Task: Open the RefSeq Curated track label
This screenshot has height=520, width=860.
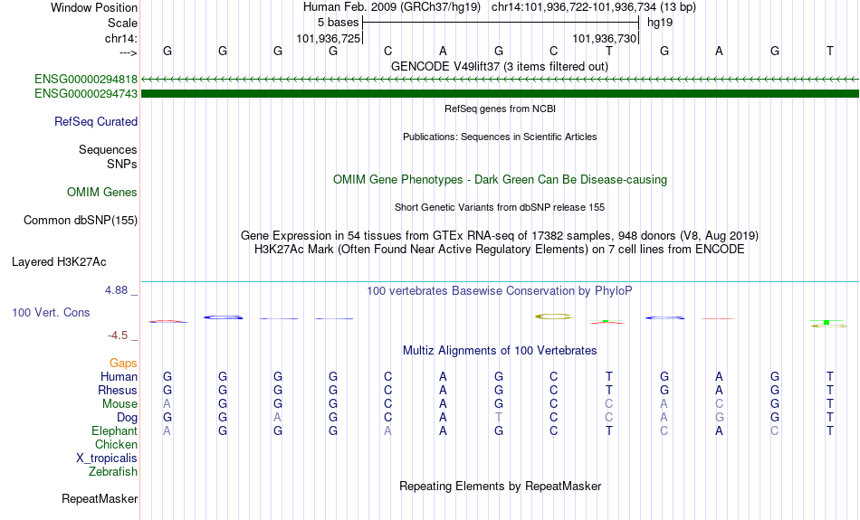Action: (96, 122)
